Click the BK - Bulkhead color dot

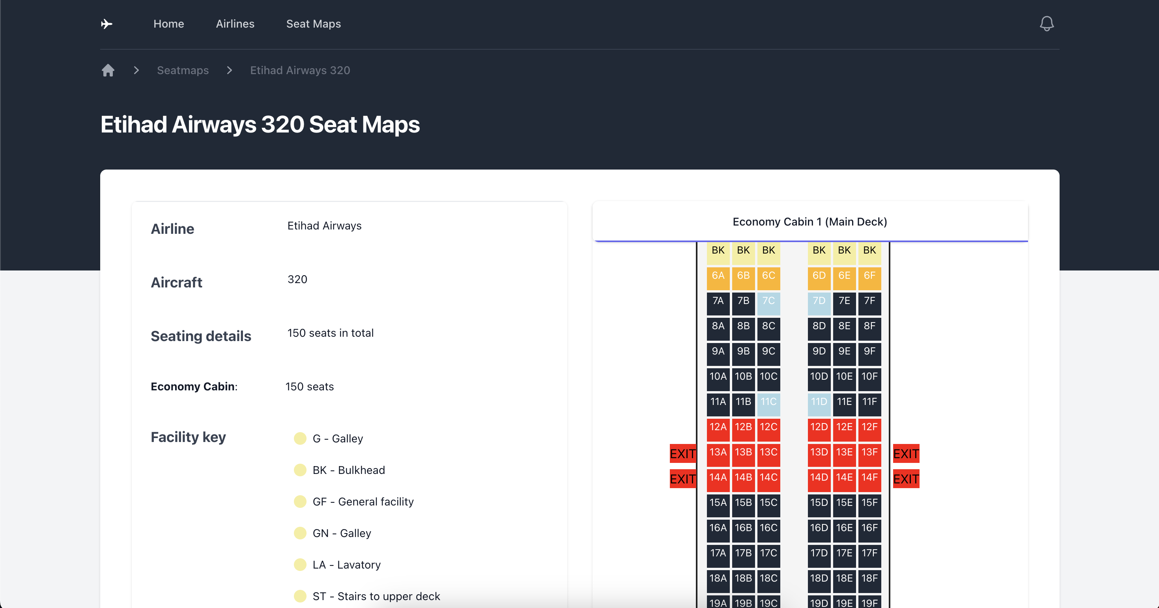[300, 470]
